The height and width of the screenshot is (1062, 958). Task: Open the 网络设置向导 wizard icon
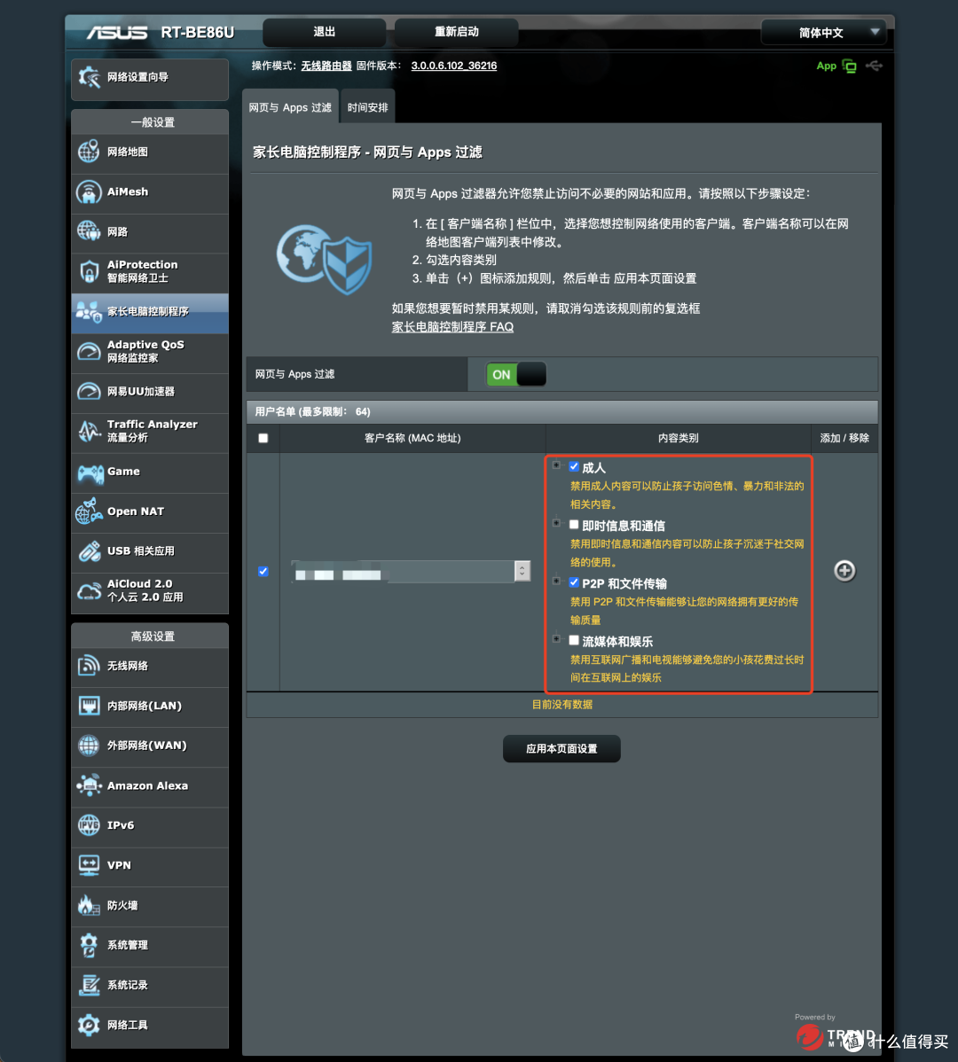(x=89, y=77)
